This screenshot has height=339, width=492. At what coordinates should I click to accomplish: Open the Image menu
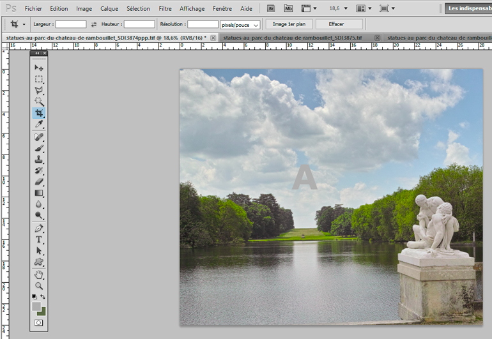coord(84,9)
